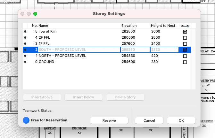Edit elevation field showing 255250
The width and height of the screenshot is (215, 138).
(135, 50)
